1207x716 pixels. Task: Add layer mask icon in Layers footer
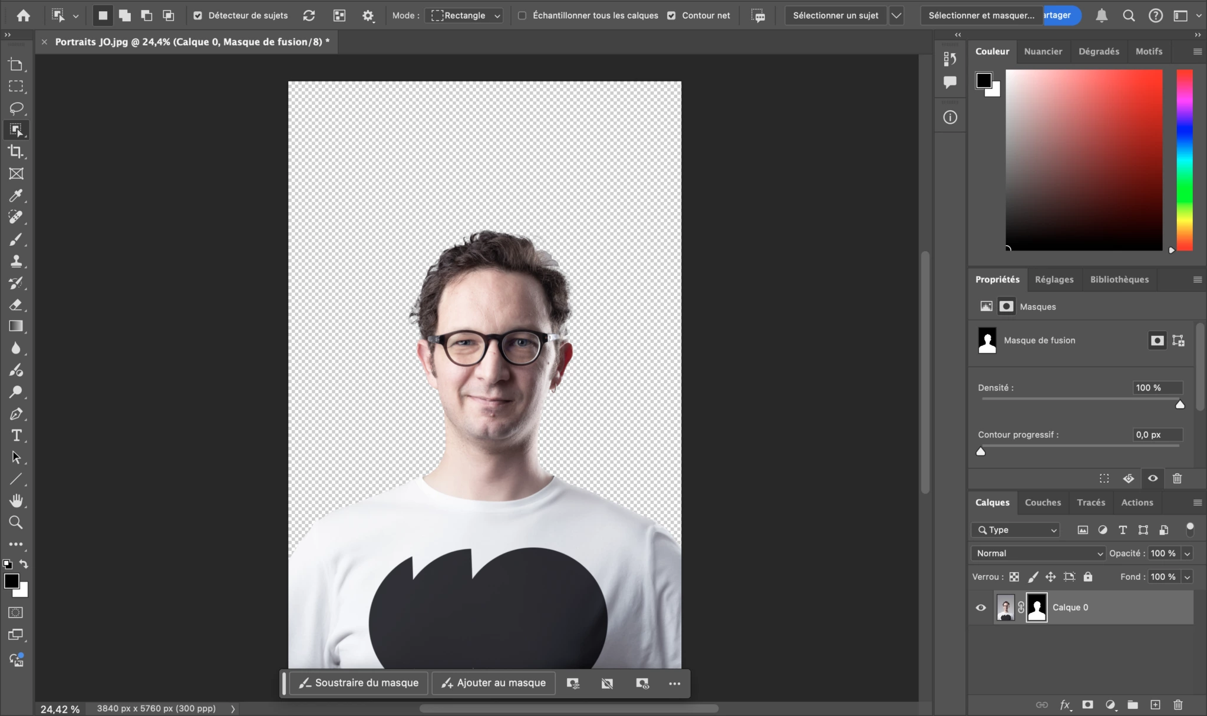1088,705
